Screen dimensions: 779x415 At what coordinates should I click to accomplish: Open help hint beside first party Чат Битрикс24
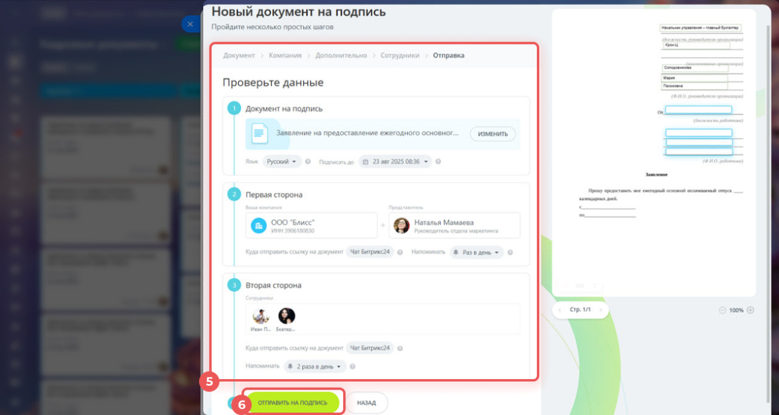pyautogui.click(x=400, y=252)
